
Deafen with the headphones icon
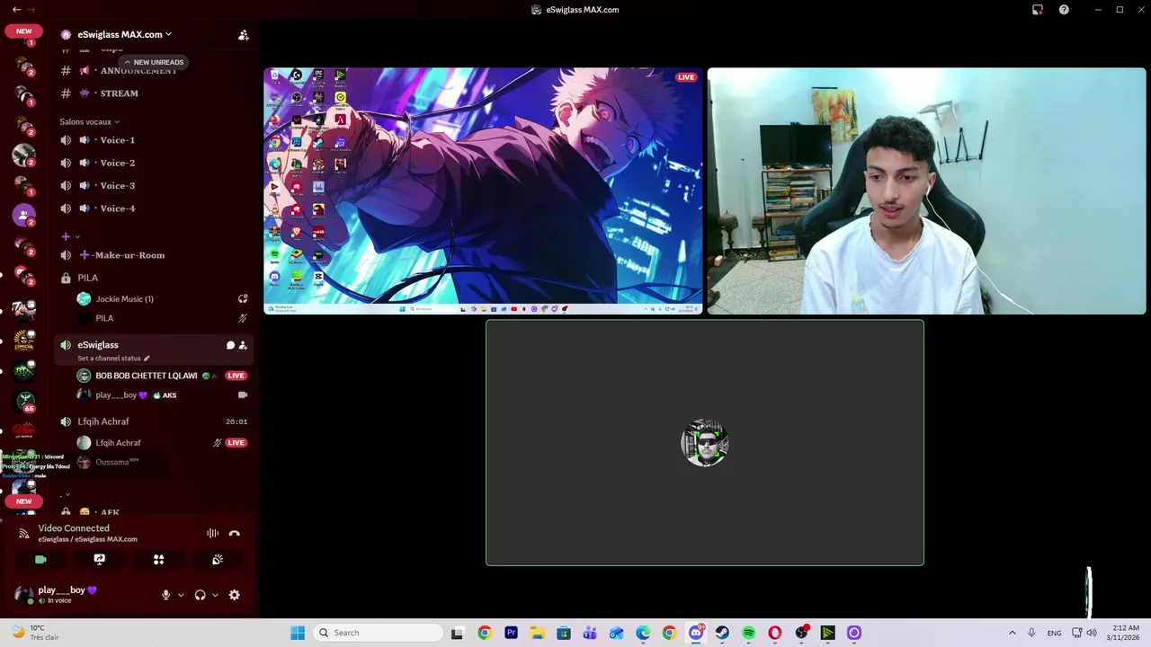tap(200, 595)
